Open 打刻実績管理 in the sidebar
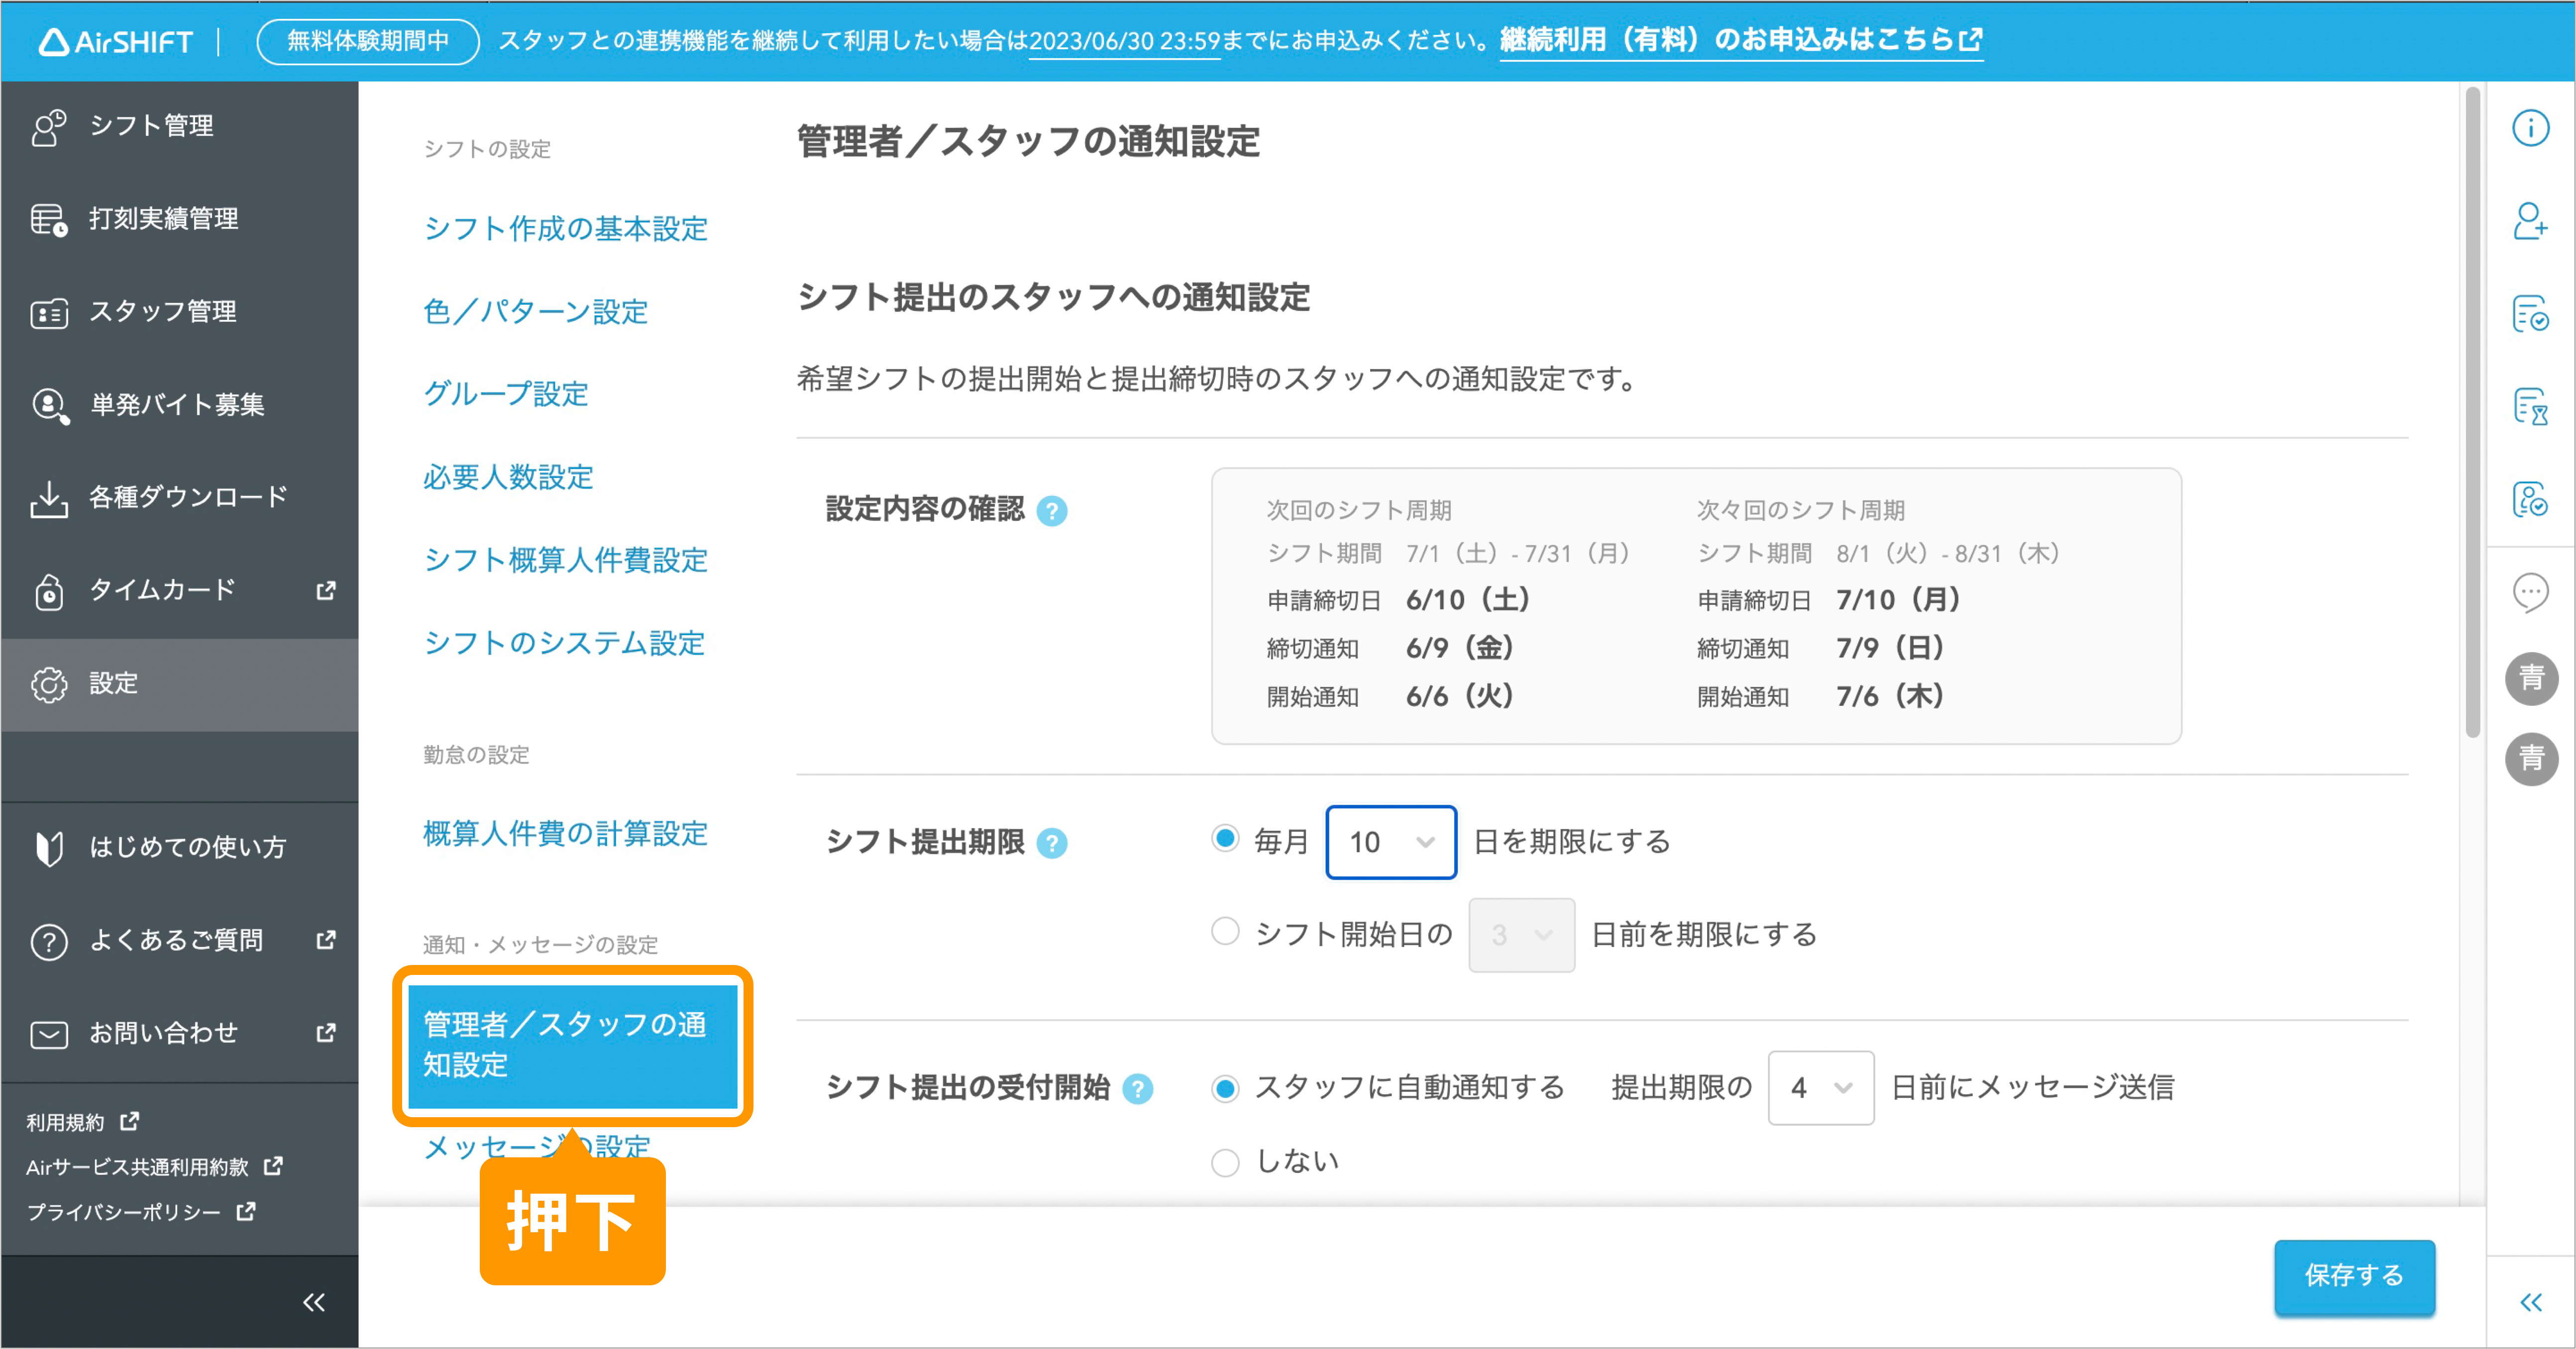Image resolution: width=2576 pixels, height=1349 pixels. coord(180,219)
